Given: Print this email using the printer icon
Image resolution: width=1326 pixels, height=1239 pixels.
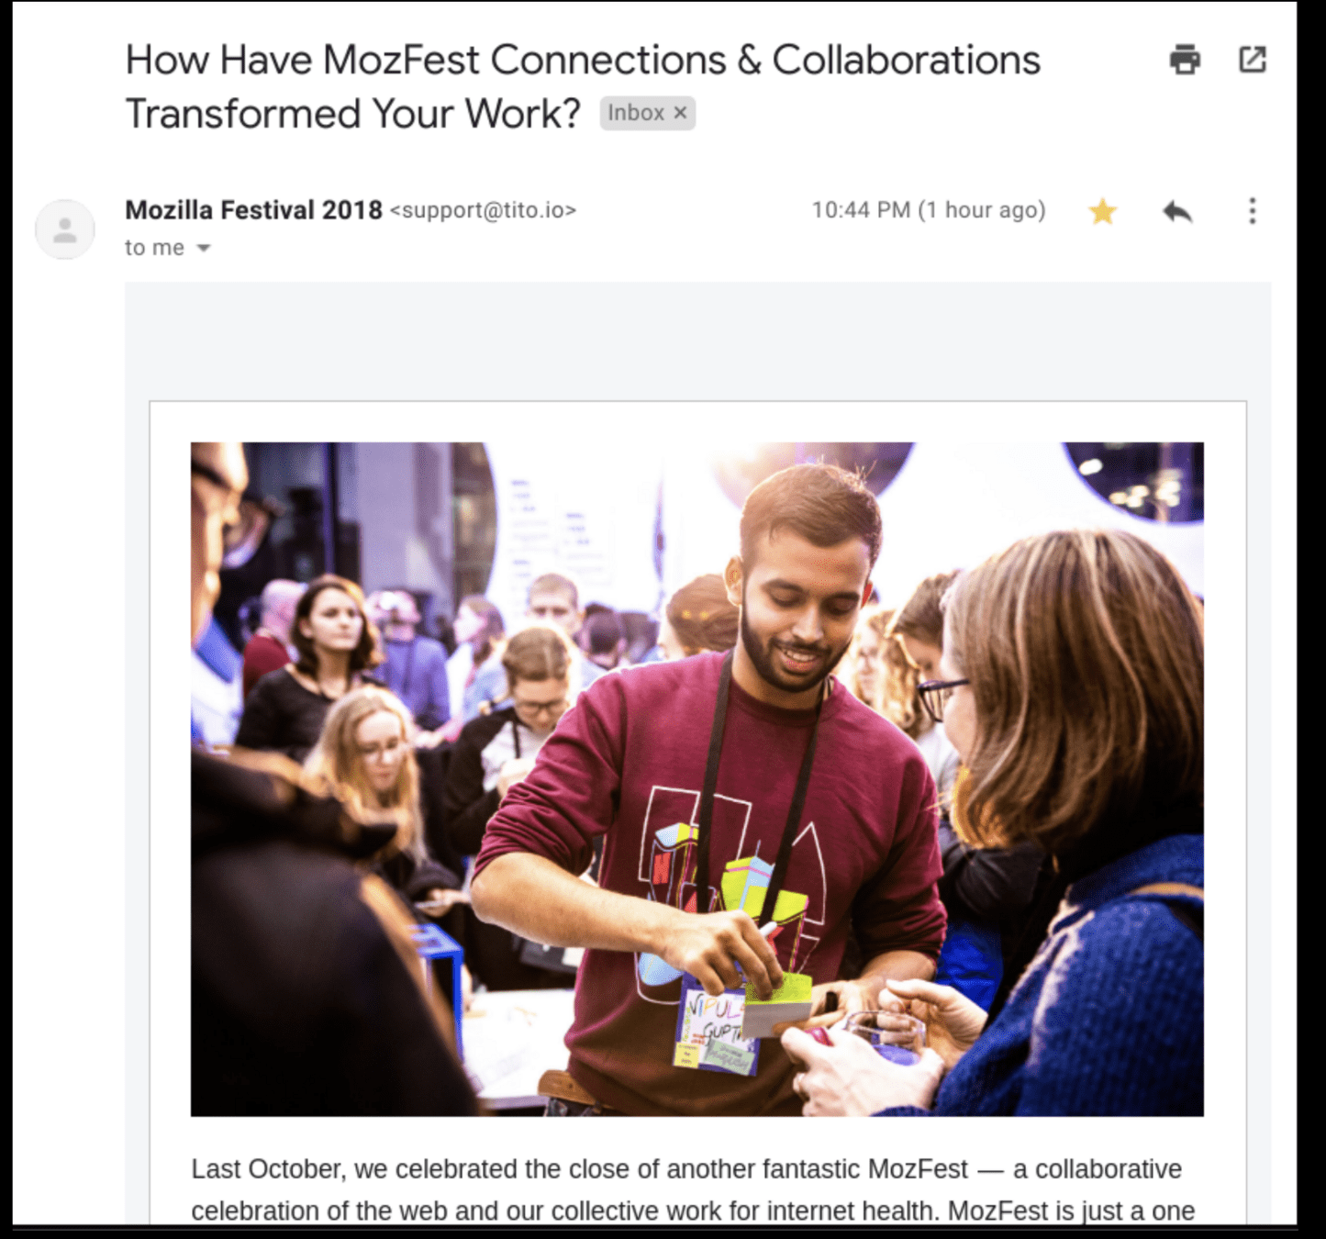Looking at the screenshot, I should pyautogui.click(x=1185, y=60).
